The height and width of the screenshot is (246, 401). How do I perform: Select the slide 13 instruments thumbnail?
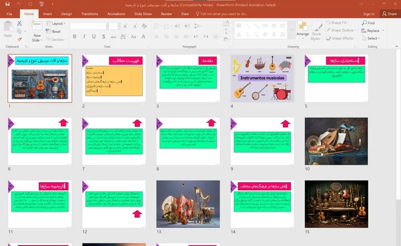pos(188,204)
